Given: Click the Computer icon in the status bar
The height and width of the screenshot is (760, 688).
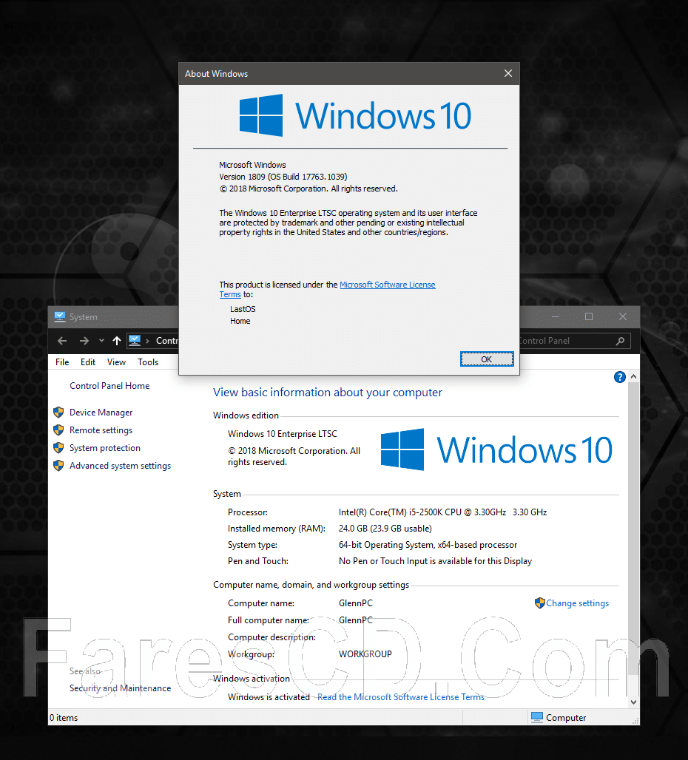Looking at the screenshot, I should tap(537, 717).
